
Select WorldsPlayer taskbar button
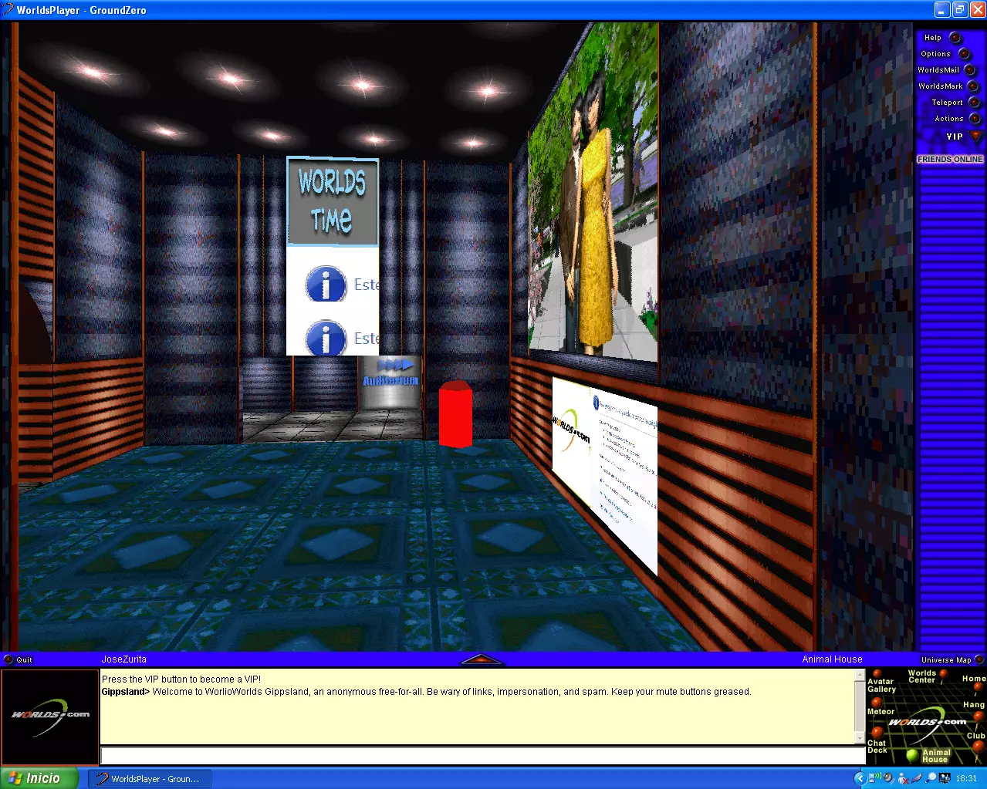point(150,779)
